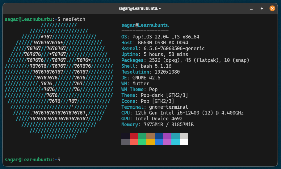
Task: Click the dark gray swatch in bottom row
Action: pos(125,142)
